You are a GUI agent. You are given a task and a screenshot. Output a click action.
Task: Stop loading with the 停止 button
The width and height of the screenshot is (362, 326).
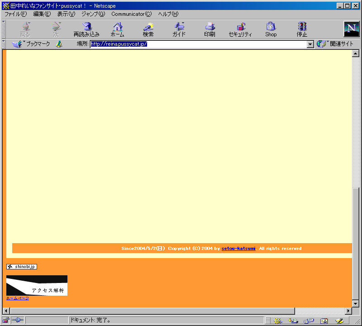point(302,29)
